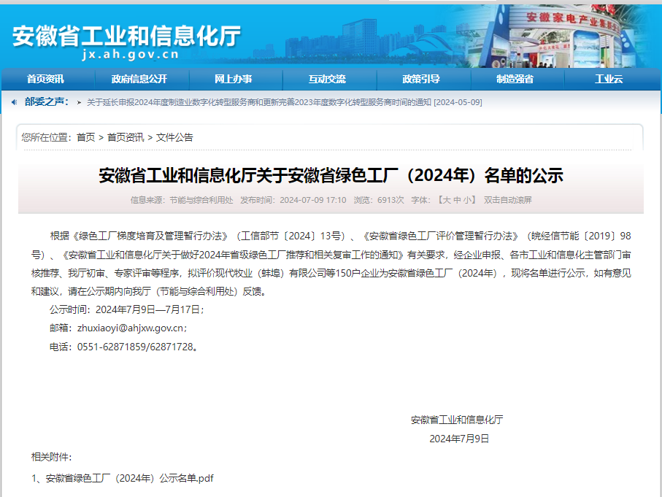Screen dimensions: 662x497
Task: Download 安徽省绿色工厂(2024年)公示名单.pdf attachment
Action: pos(123,479)
